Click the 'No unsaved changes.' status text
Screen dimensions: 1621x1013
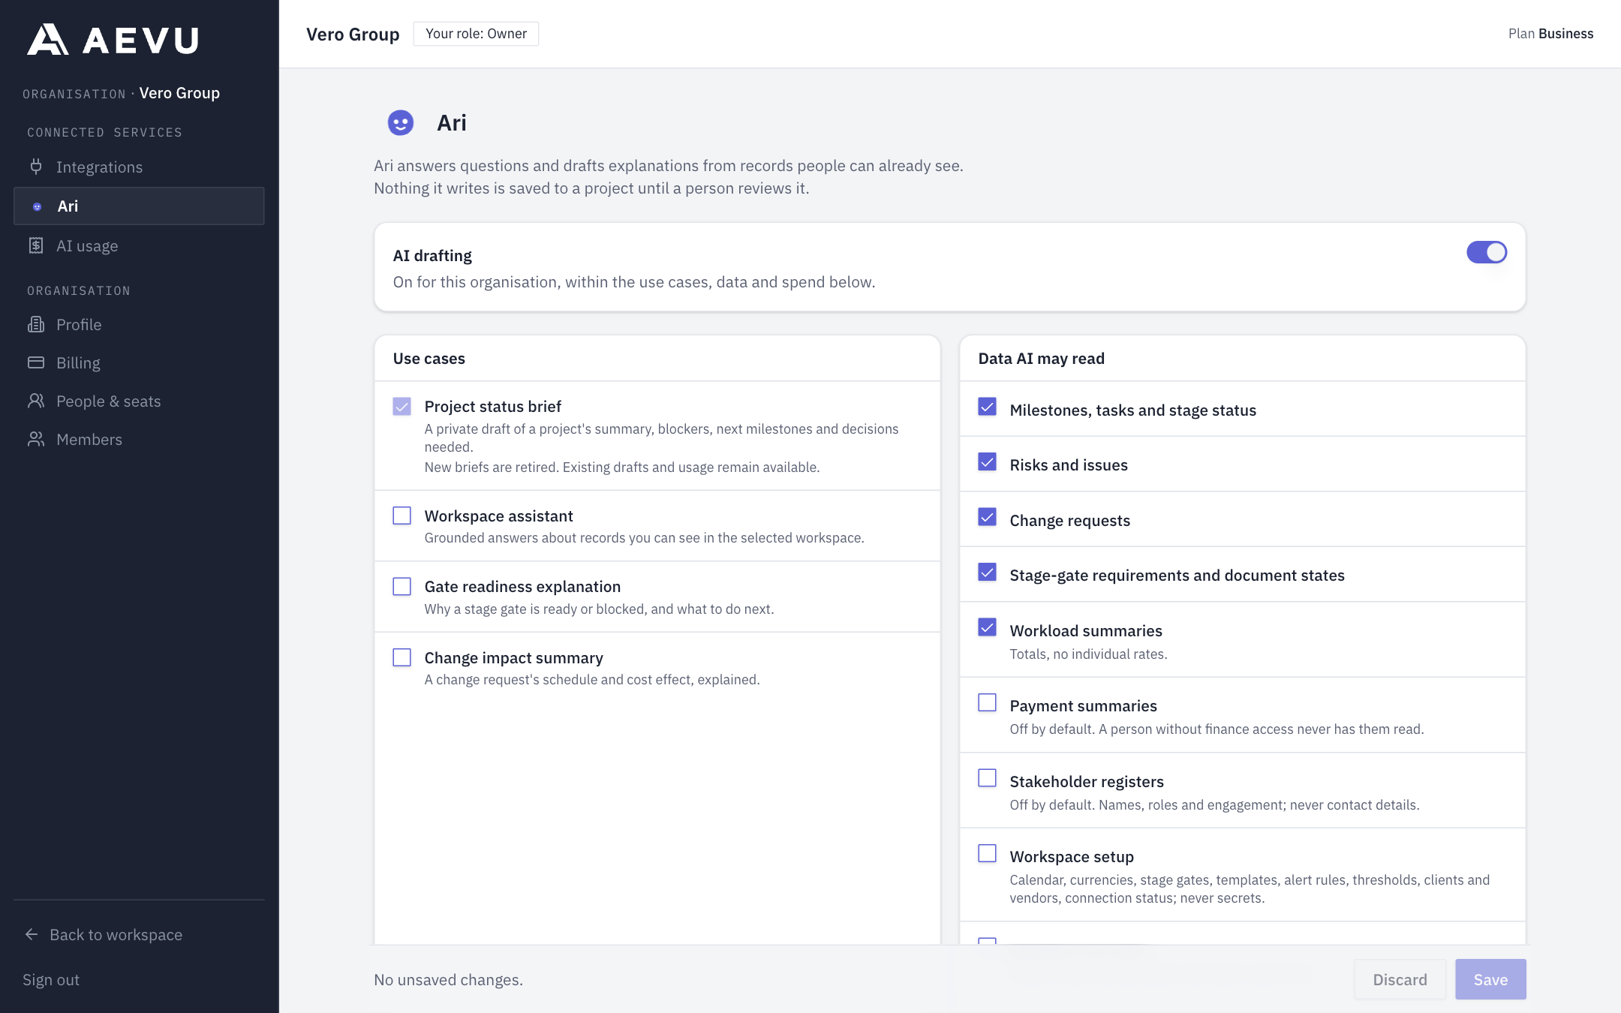click(x=449, y=979)
